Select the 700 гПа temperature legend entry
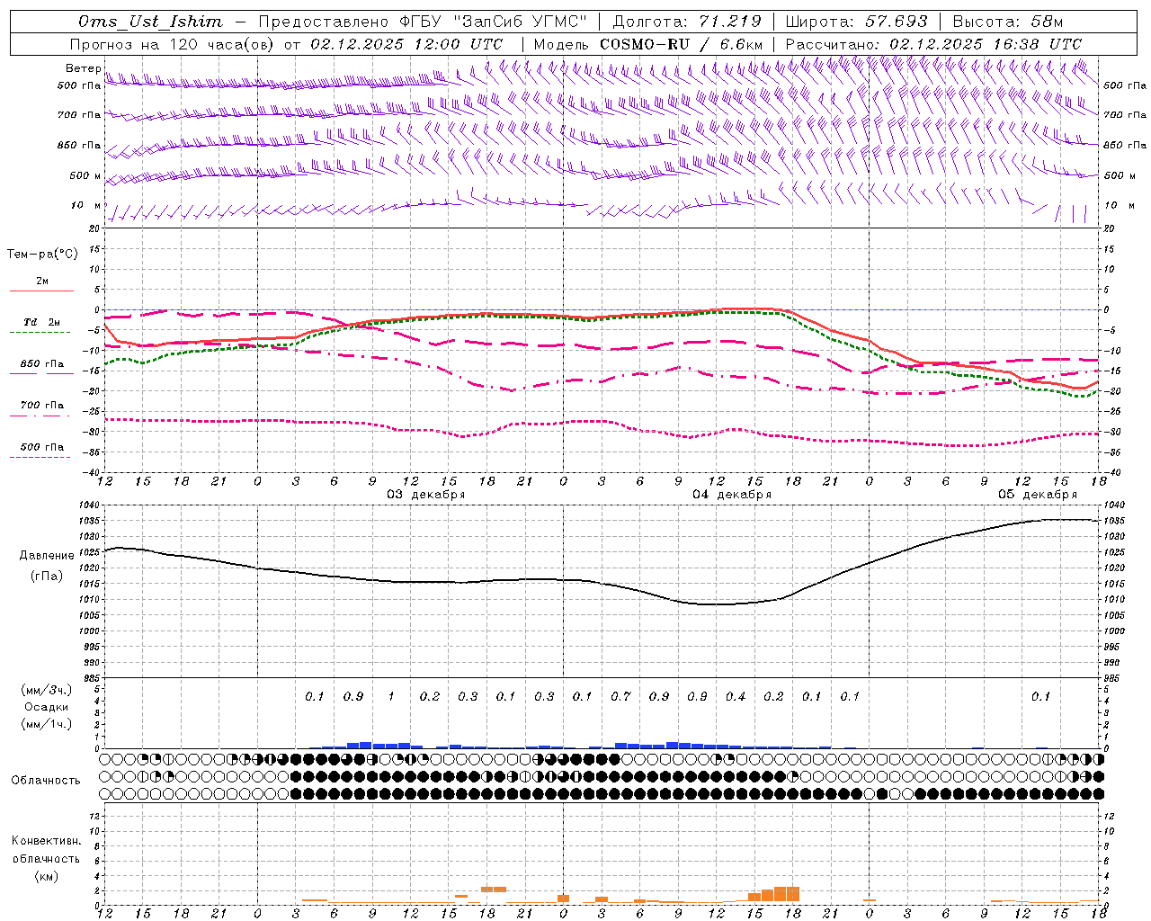Image resolution: width=1151 pixels, height=921 pixels. pyautogui.click(x=42, y=406)
